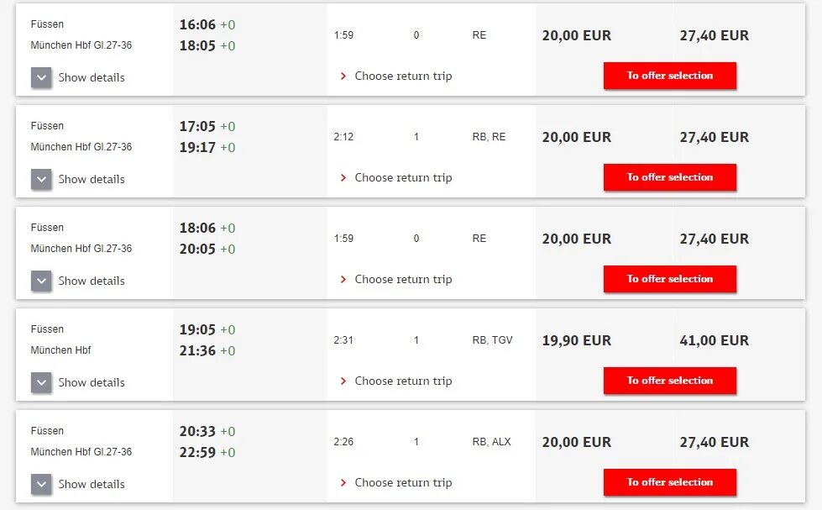Click 'To offer selection' for 16:06 train

click(670, 76)
